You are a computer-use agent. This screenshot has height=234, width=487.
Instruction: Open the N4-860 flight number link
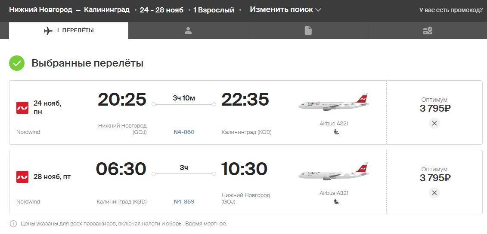(184, 132)
